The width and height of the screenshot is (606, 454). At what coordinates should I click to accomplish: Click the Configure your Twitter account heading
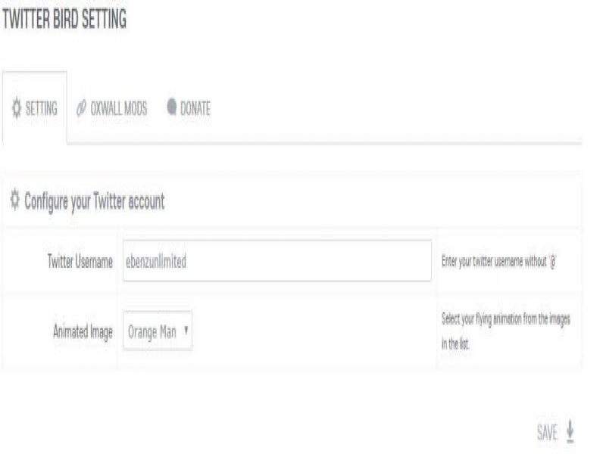click(x=95, y=202)
